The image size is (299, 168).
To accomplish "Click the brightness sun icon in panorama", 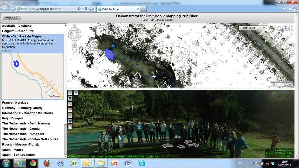I will [x=70, y=116].
